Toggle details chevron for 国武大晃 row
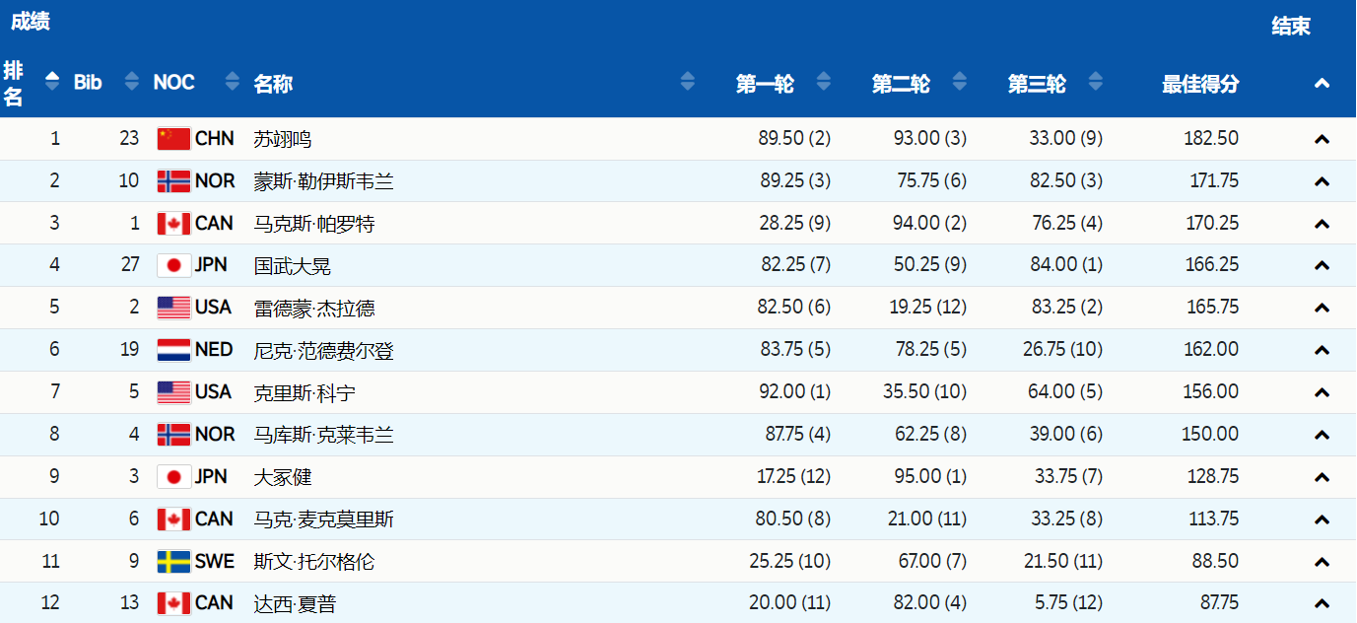This screenshot has height=623, width=1357. pyautogui.click(x=1322, y=265)
